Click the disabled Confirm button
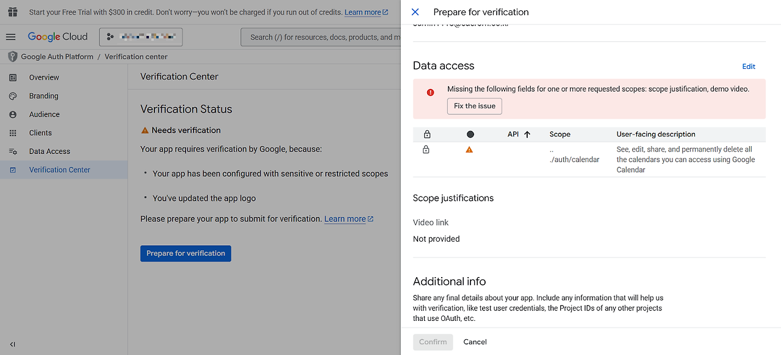This screenshot has height=355, width=781. [433, 342]
